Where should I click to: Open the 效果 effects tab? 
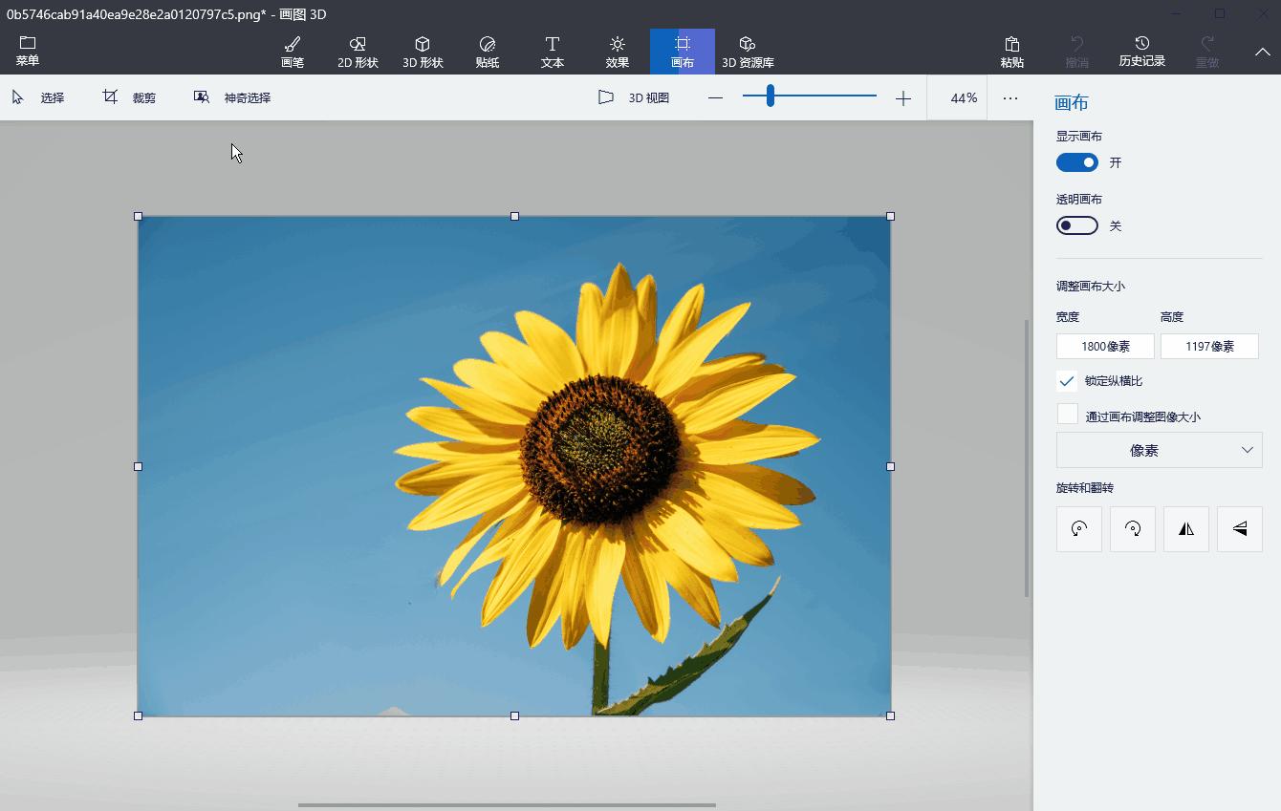tap(618, 52)
